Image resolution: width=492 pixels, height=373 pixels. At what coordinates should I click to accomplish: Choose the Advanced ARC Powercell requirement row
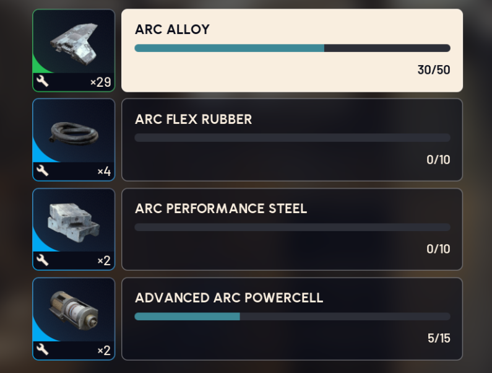(291, 318)
